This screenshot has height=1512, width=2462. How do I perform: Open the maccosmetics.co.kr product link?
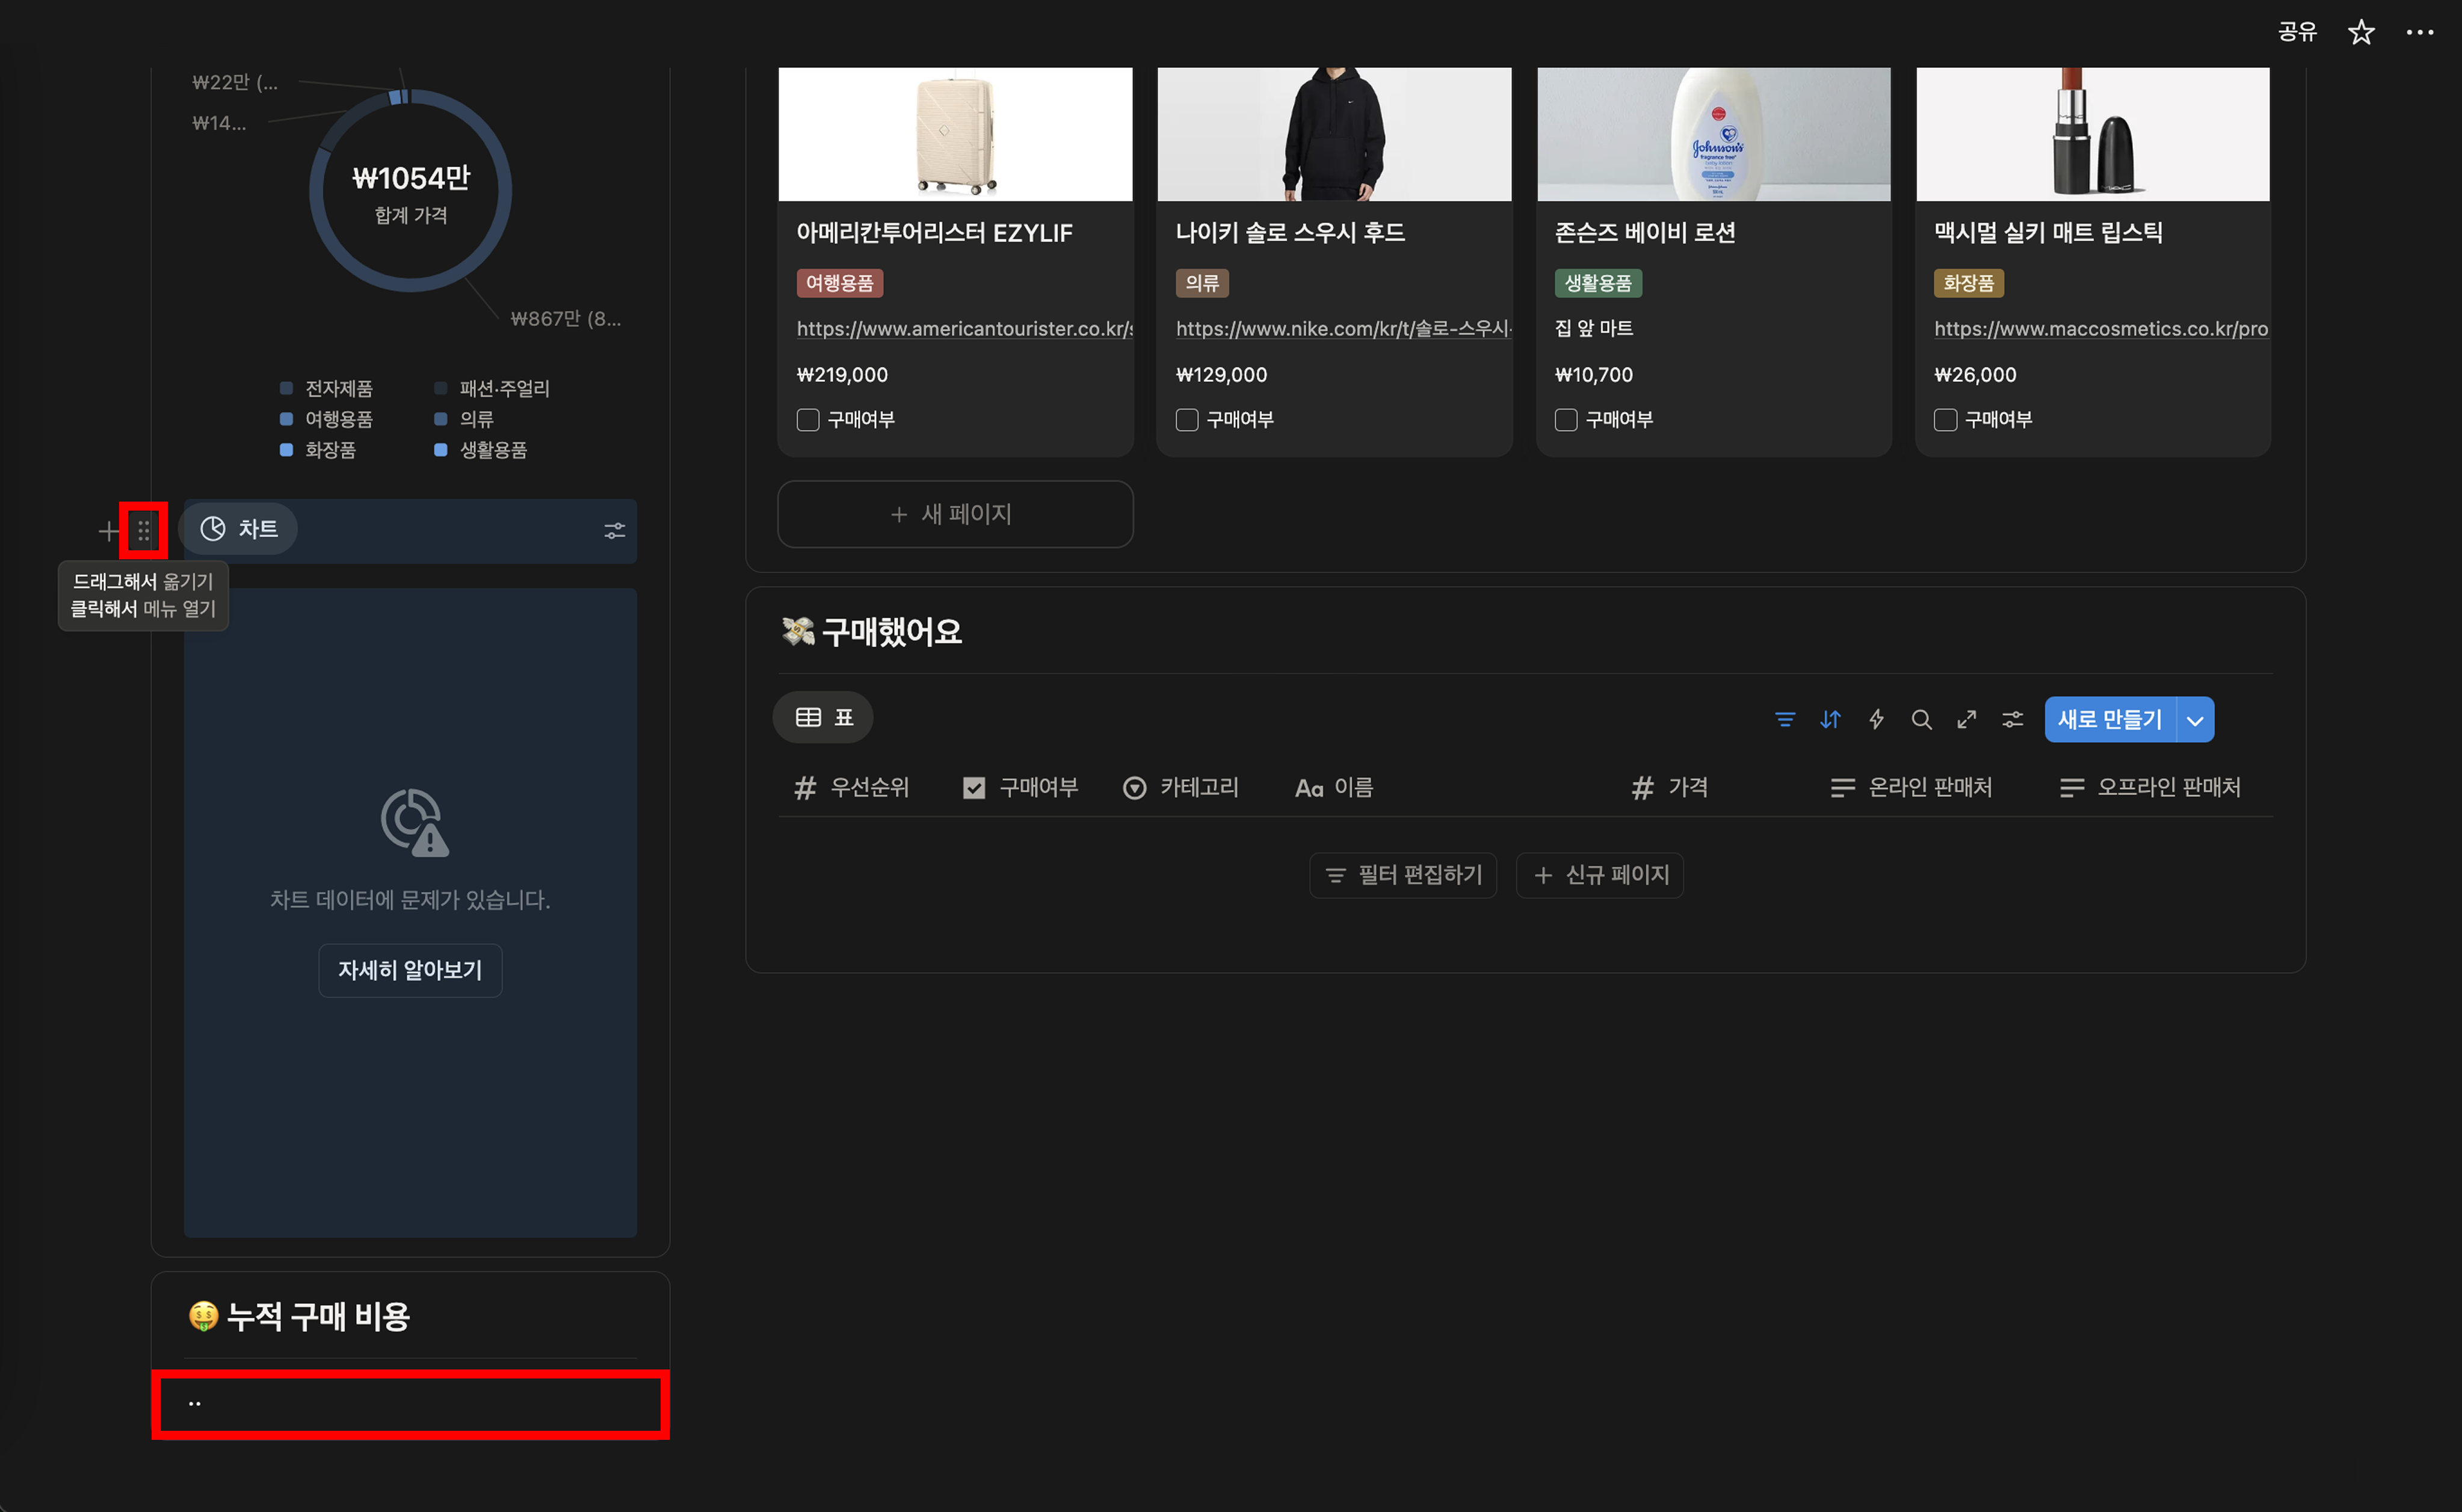[2100, 329]
